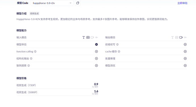Image resolution: width=196 pixels, height=107 pixels.
Task: Click the 模型 Code label
Action: click(x=22, y=3)
